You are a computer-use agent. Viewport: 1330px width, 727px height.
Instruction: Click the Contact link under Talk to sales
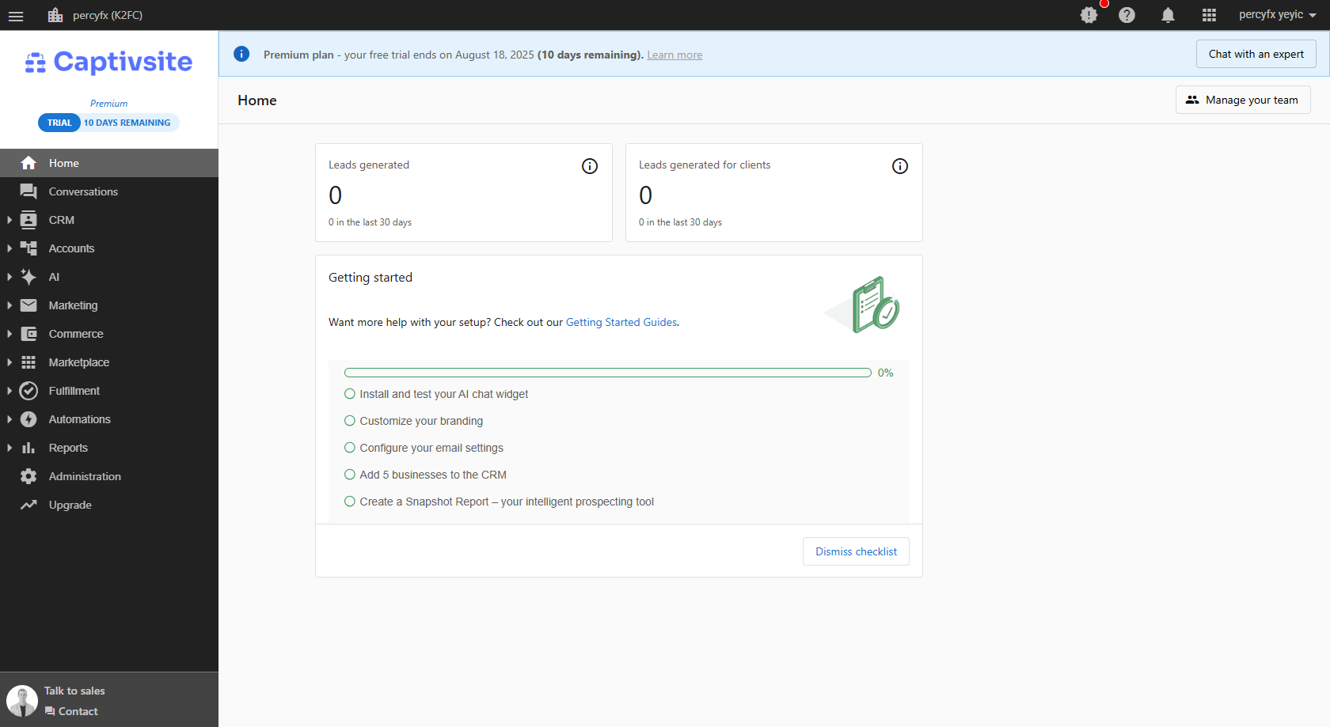click(71, 711)
